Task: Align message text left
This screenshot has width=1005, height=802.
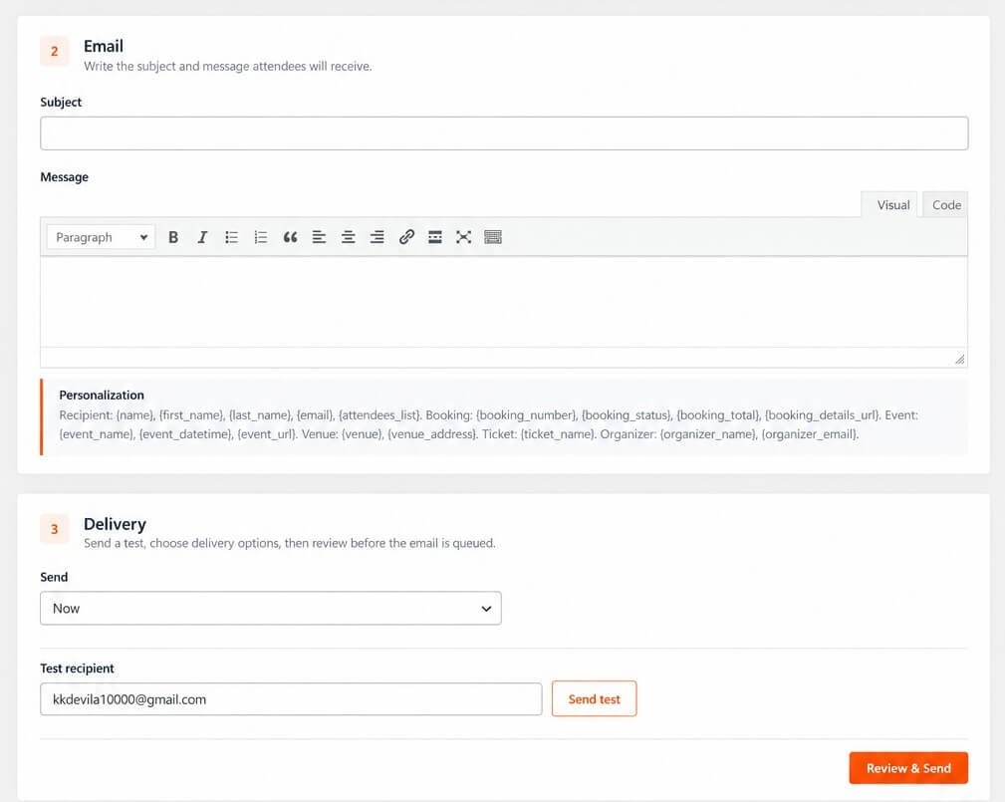Action: tap(319, 237)
